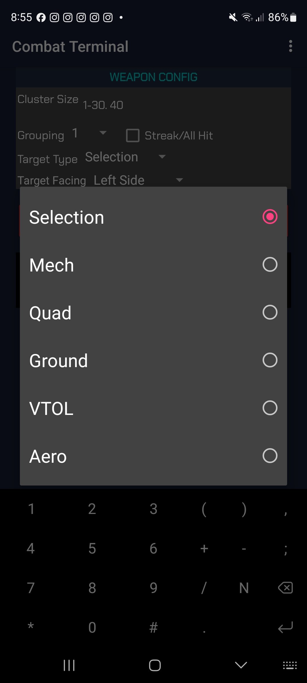Hide the keyboard with down chevron
The image size is (307, 683).
tap(241, 665)
